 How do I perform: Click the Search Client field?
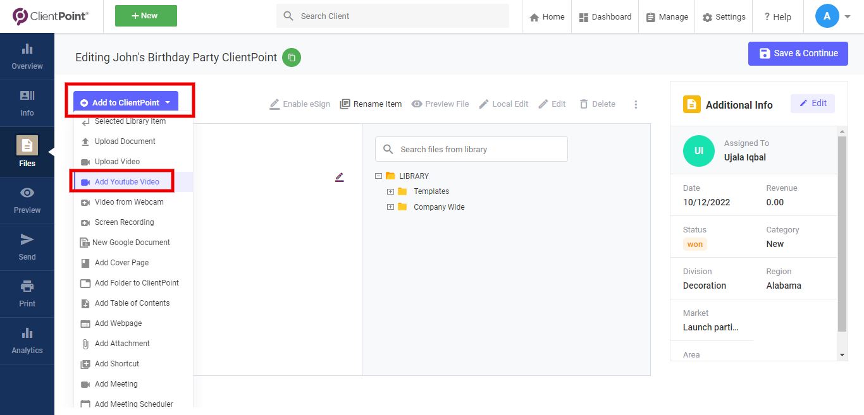(393, 16)
